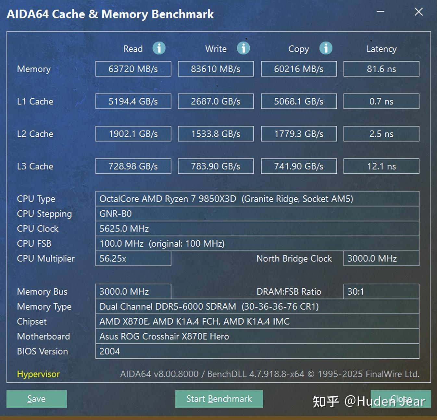
Task: Click CPU Stepping field GNR-B0
Action: (x=257, y=214)
